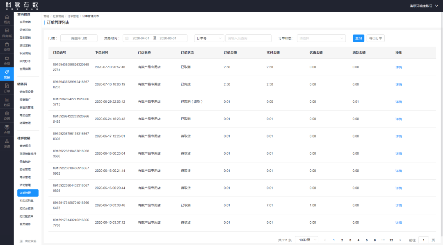Image resolution: width=443 pixels, height=245 pixels.
Task: Open 详情 for order dated 2020-06-17 12:26:01
Action: 399,136
